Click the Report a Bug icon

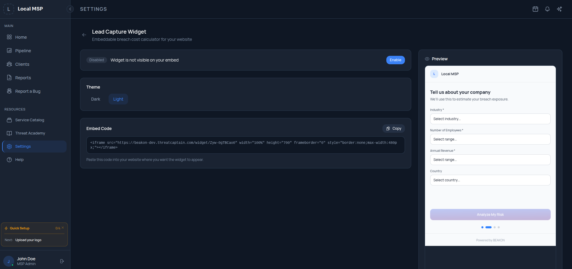[9, 91]
